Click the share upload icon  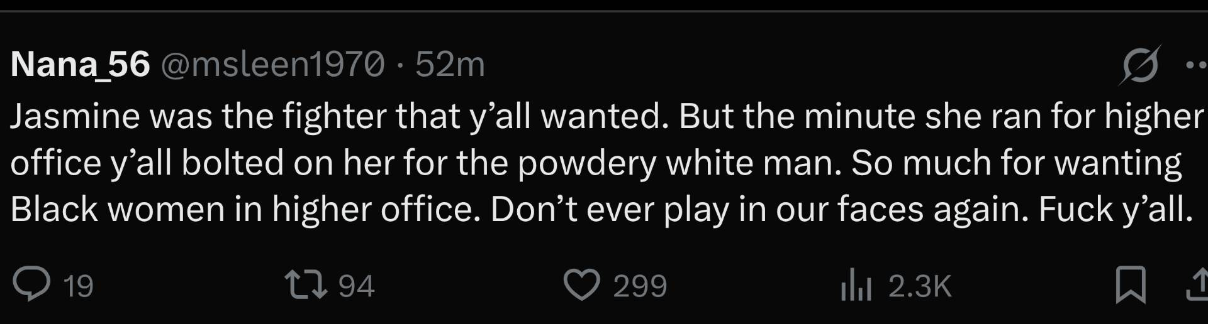(1197, 285)
